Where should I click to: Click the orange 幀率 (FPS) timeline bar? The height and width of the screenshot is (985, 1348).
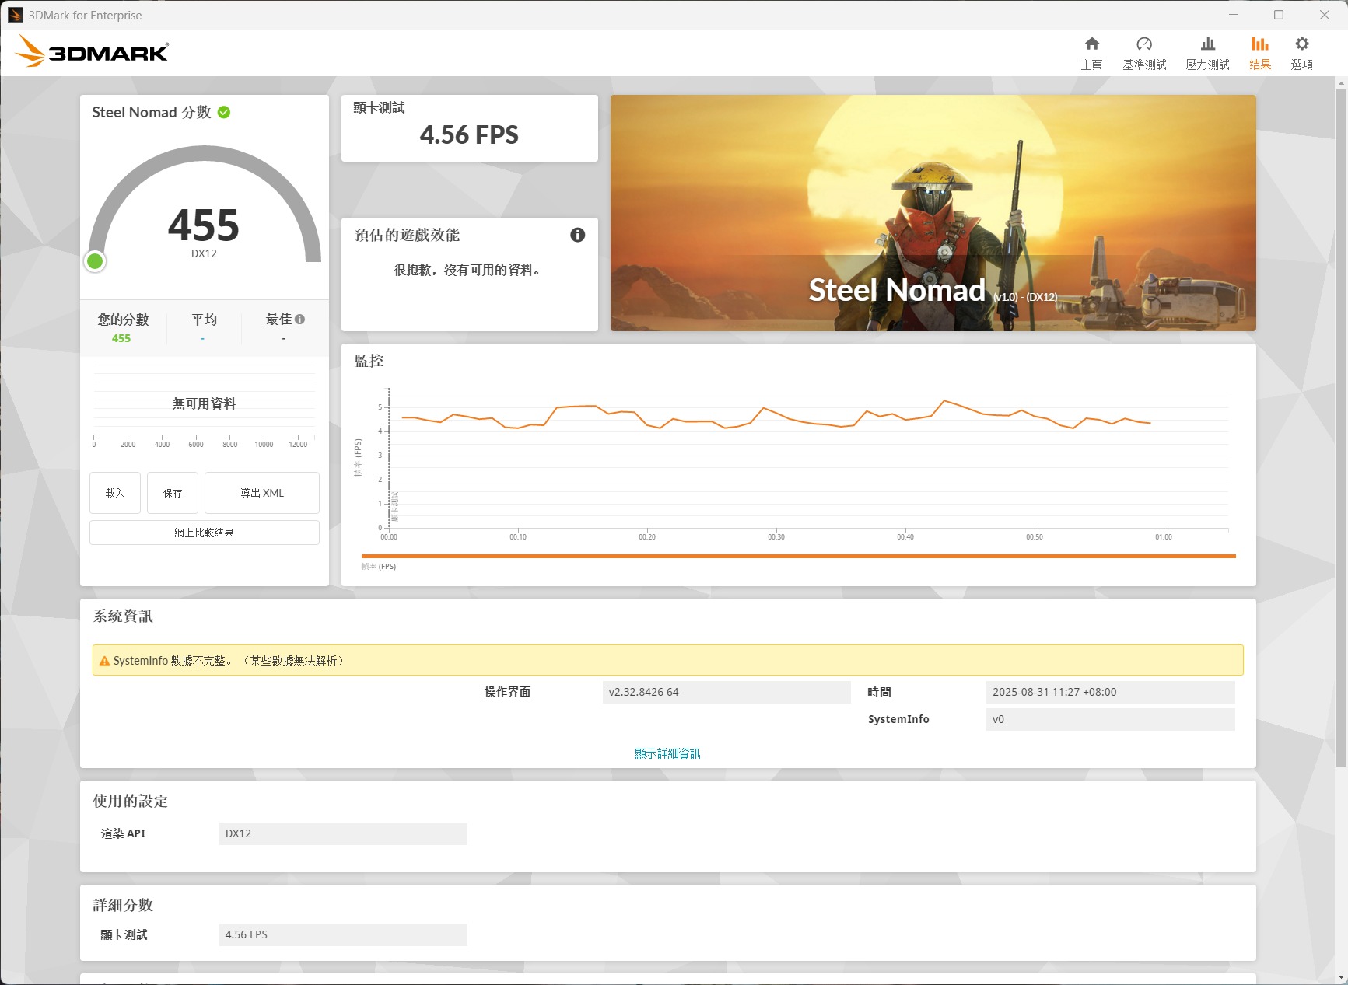[799, 556]
